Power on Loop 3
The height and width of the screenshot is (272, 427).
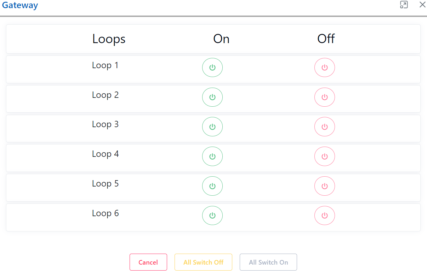click(x=212, y=126)
